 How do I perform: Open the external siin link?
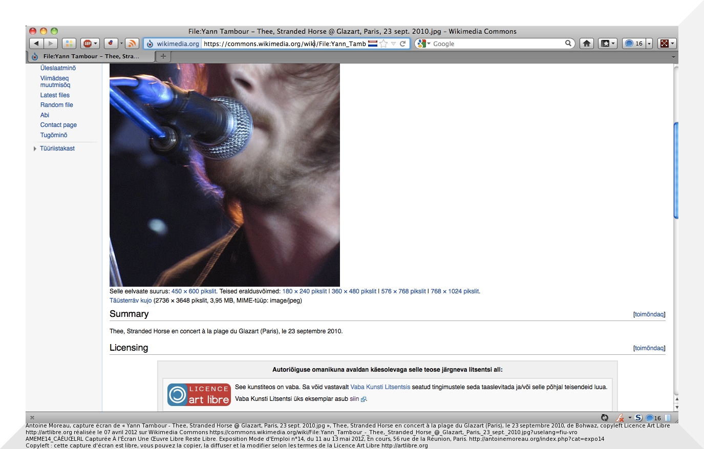[358, 399]
